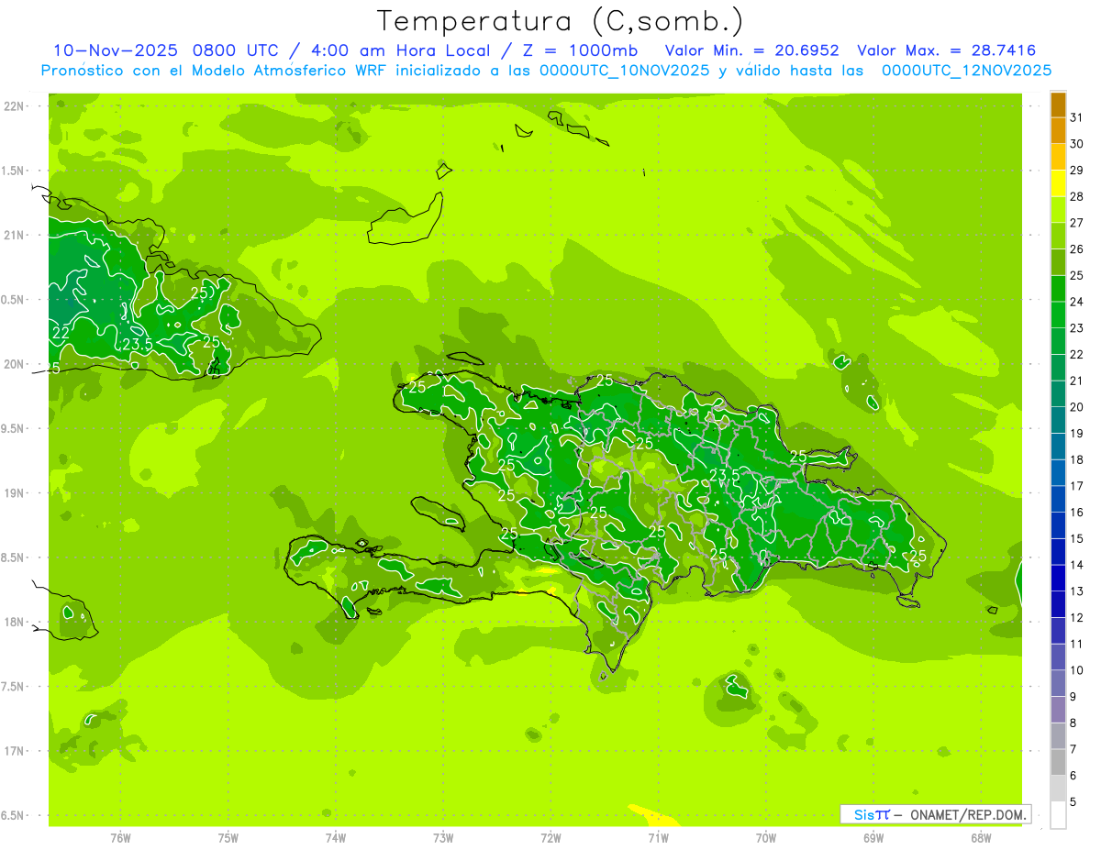The width and height of the screenshot is (1101, 850).
Task: Click the '20' color scale label
Action: pyautogui.click(x=1077, y=407)
